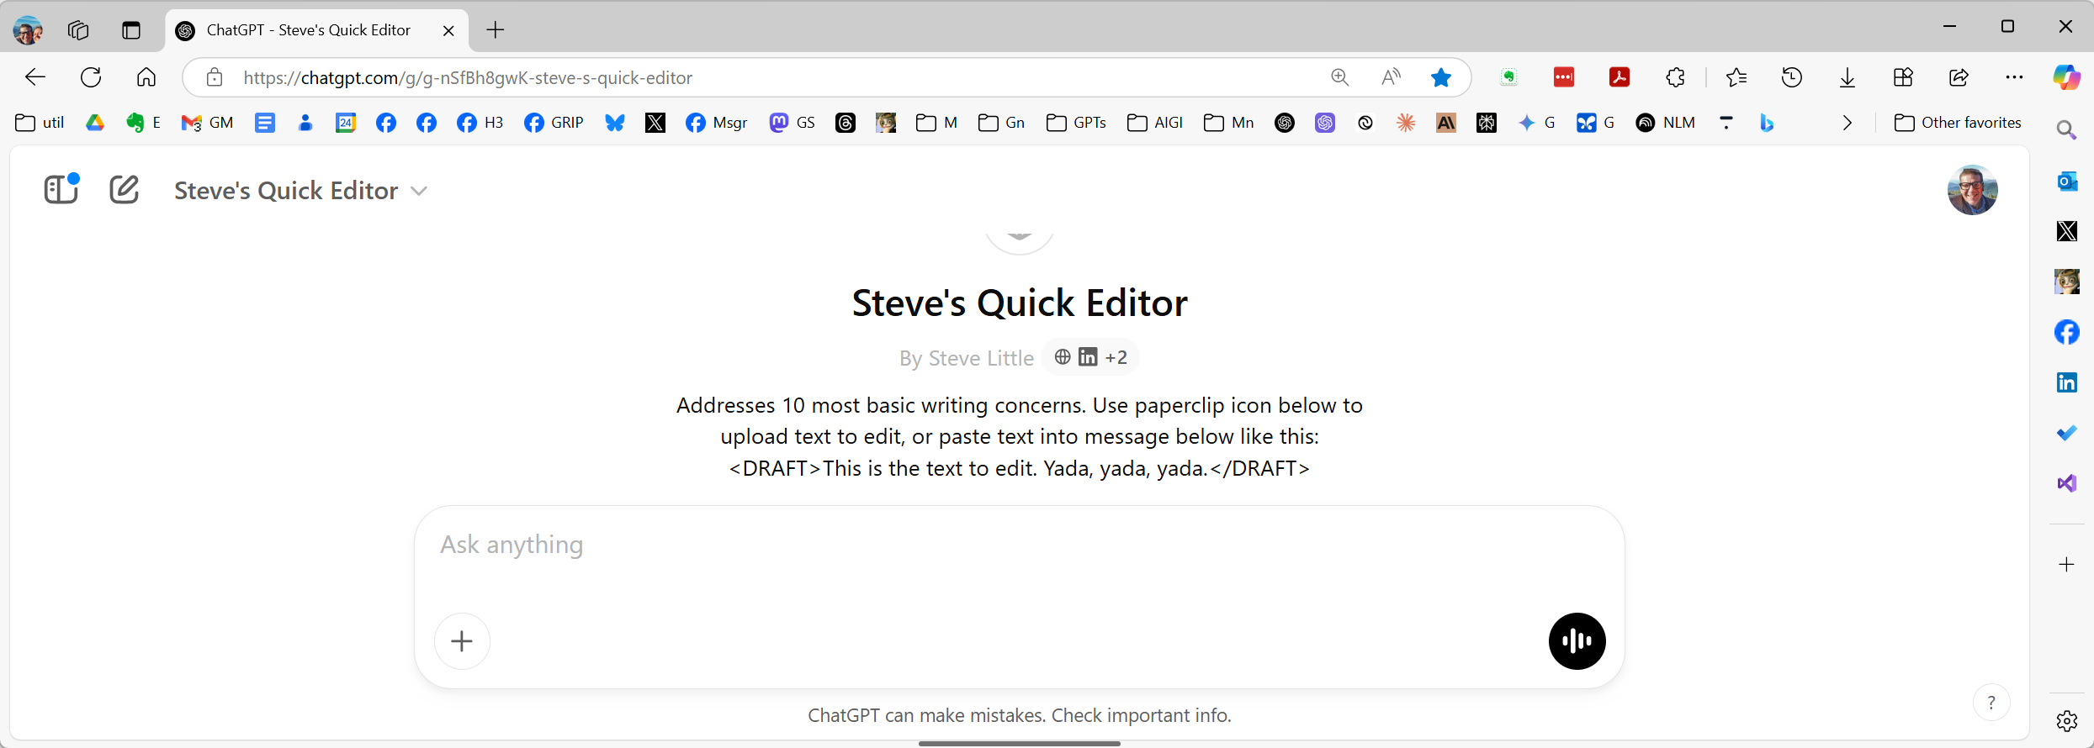
Task: Open the Google Calendar favorite
Action: coord(346,123)
